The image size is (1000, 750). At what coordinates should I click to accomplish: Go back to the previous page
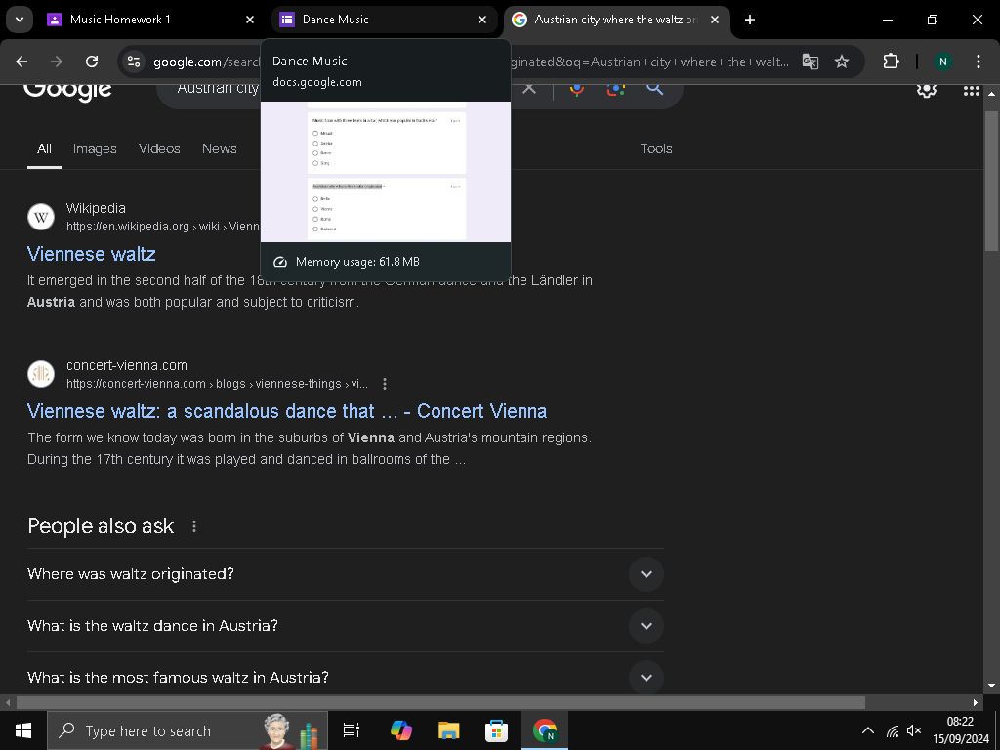[21, 62]
